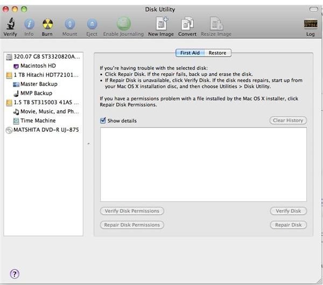Select the Macintosh HD volume
323x285 pixels.
point(43,66)
